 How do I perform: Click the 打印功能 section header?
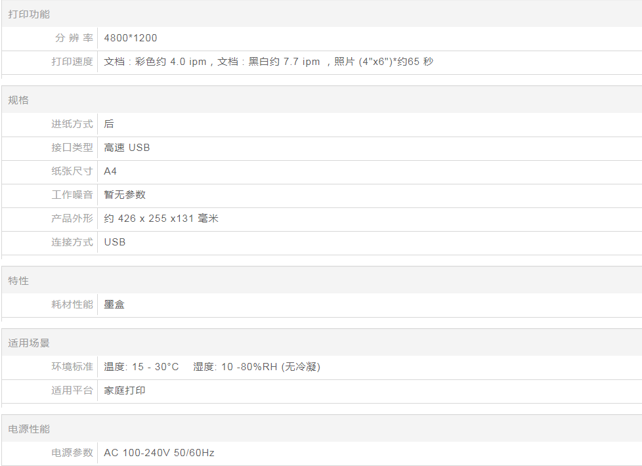pyautogui.click(x=29, y=14)
